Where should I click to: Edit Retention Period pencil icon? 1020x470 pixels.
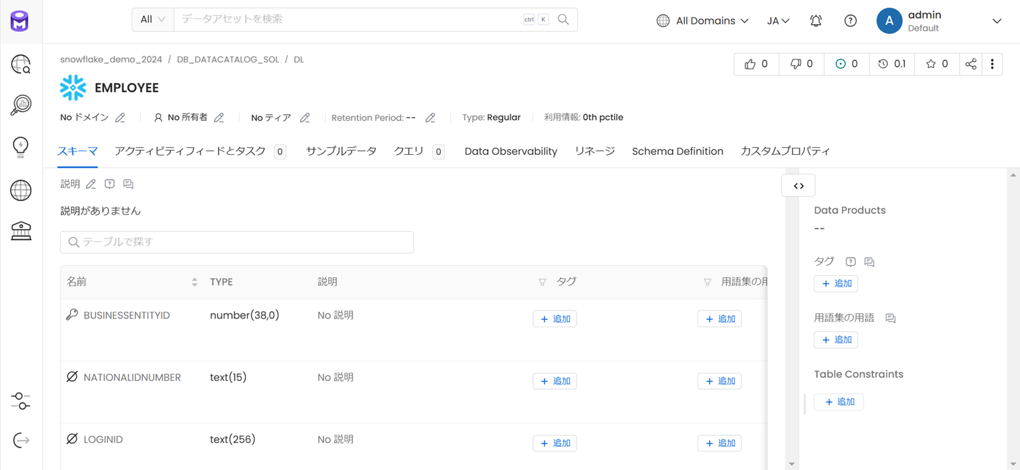click(x=430, y=117)
